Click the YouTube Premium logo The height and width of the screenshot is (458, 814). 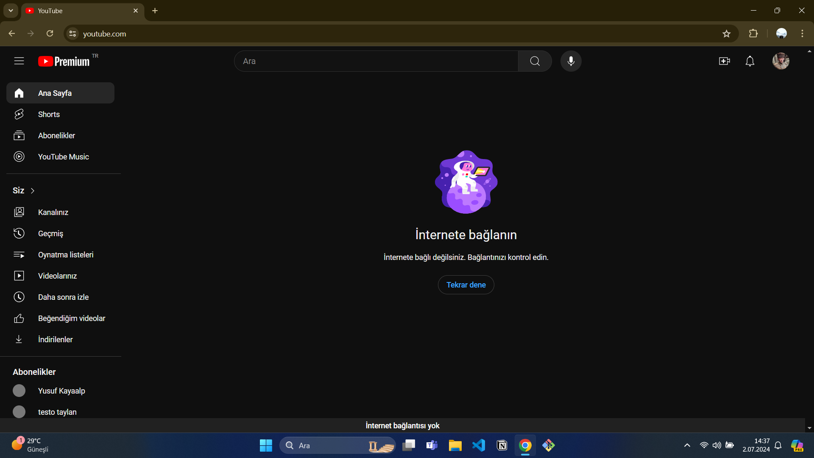pyautogui.click(x=64, y=61)
